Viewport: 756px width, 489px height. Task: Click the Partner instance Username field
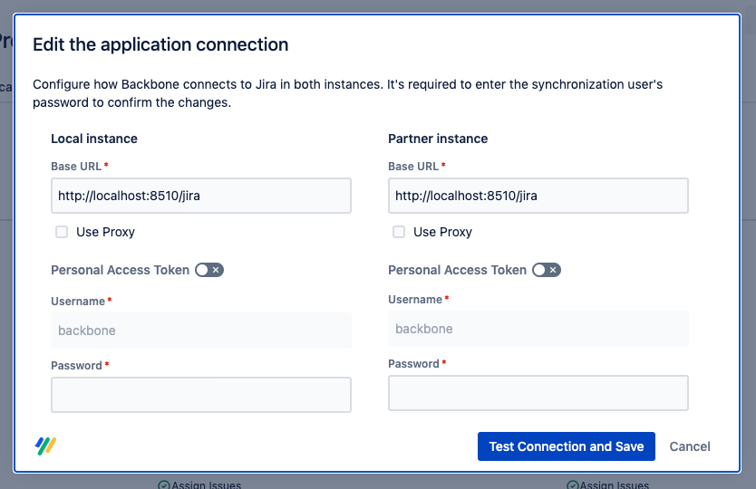pyautogui.click(x=538, y=329)
